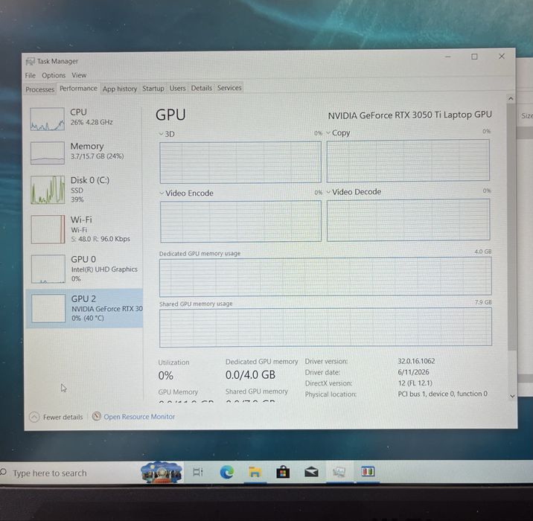Select the Wi-Fi performance item
This screenshot has width=533, height=521.
pyautogui.click(x=84, y=228)
